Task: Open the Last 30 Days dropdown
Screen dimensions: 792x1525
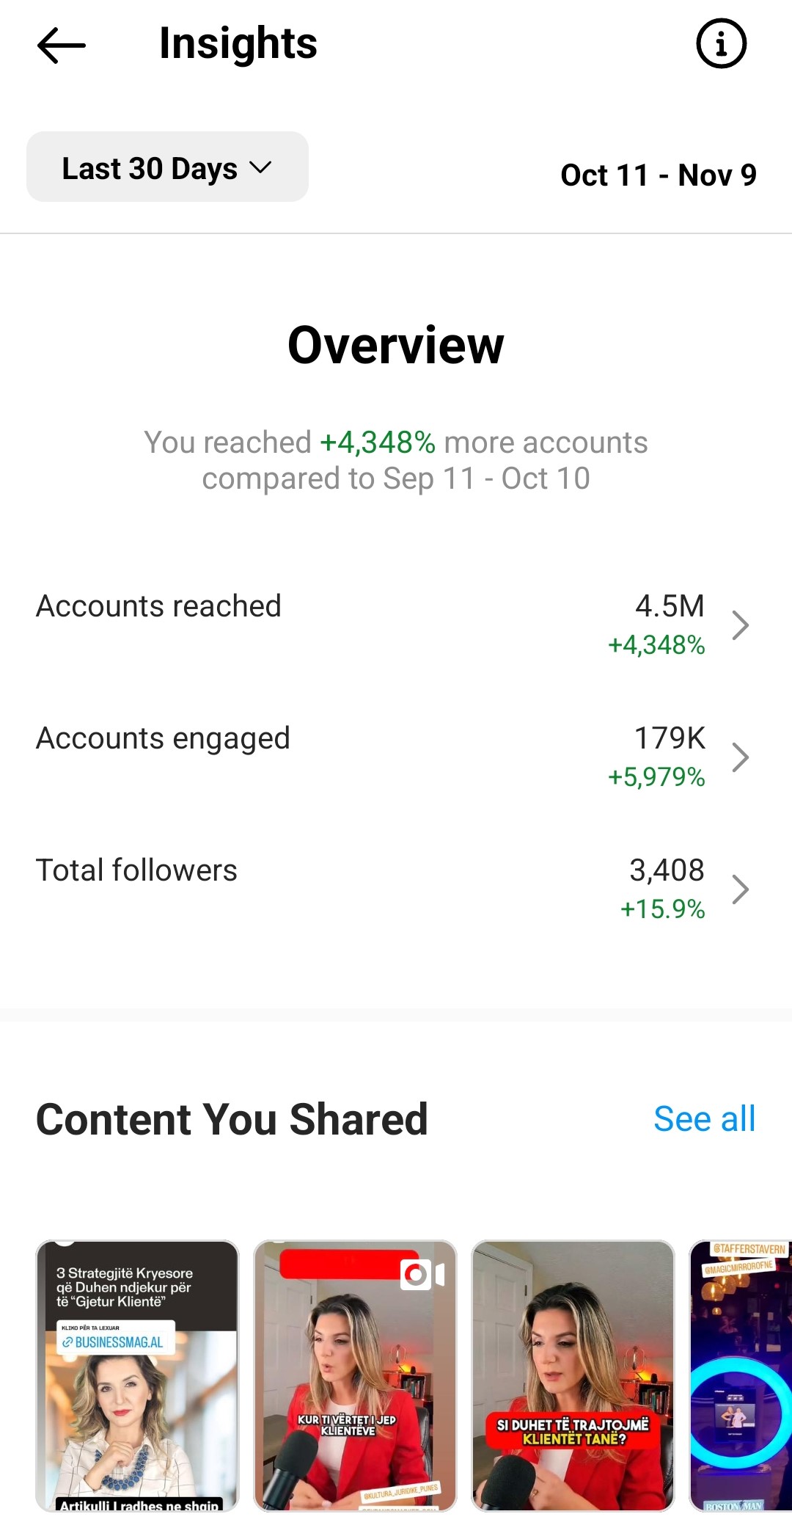Action: point(167,167)
